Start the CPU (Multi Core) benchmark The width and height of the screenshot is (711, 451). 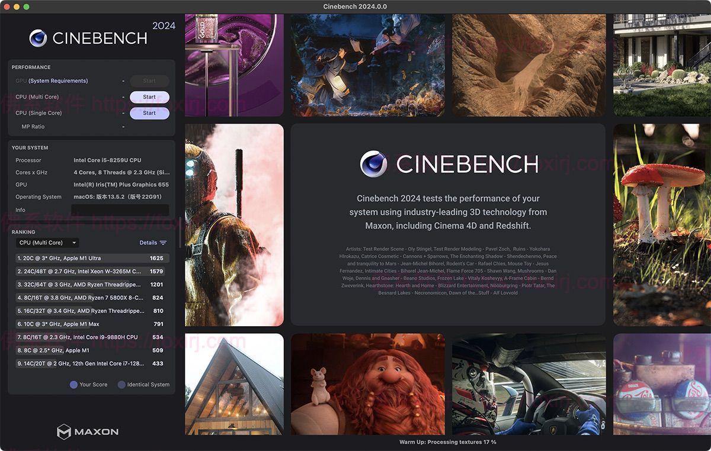(x=149, y=96)
